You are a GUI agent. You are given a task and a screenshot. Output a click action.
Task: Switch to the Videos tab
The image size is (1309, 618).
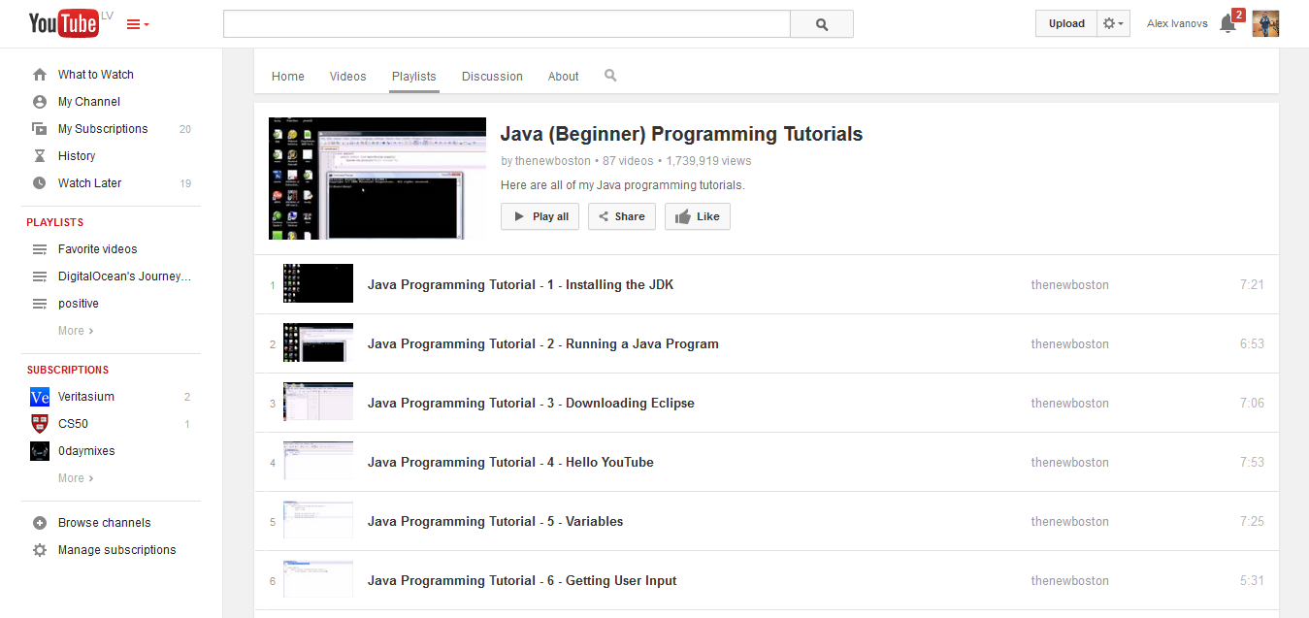347,77
